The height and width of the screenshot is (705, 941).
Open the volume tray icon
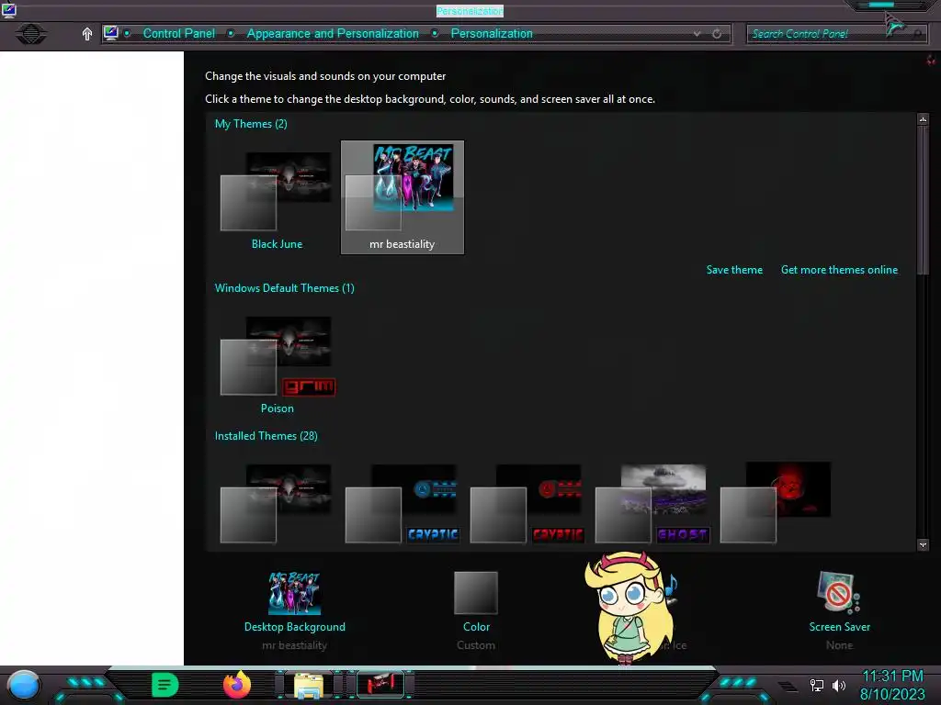point(838,685)
